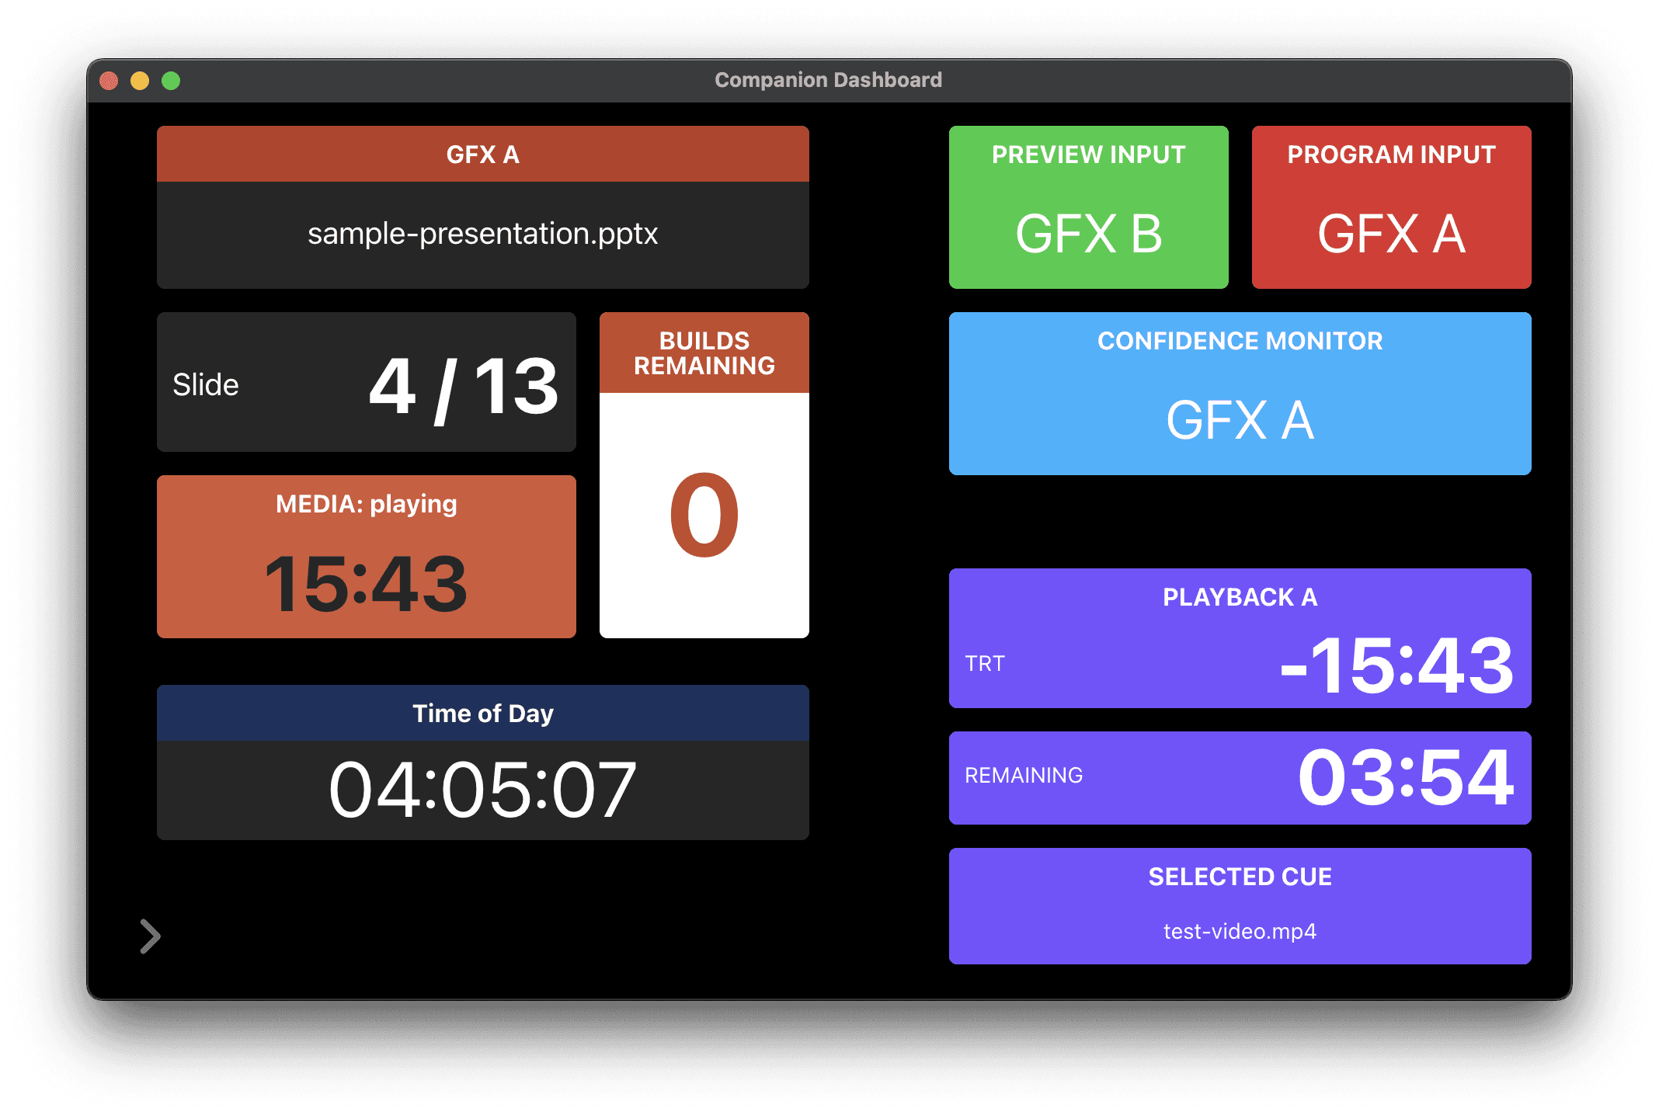Select the Program Input GFX A tile
1659x1115 pixels.
tap(1391, 208)
